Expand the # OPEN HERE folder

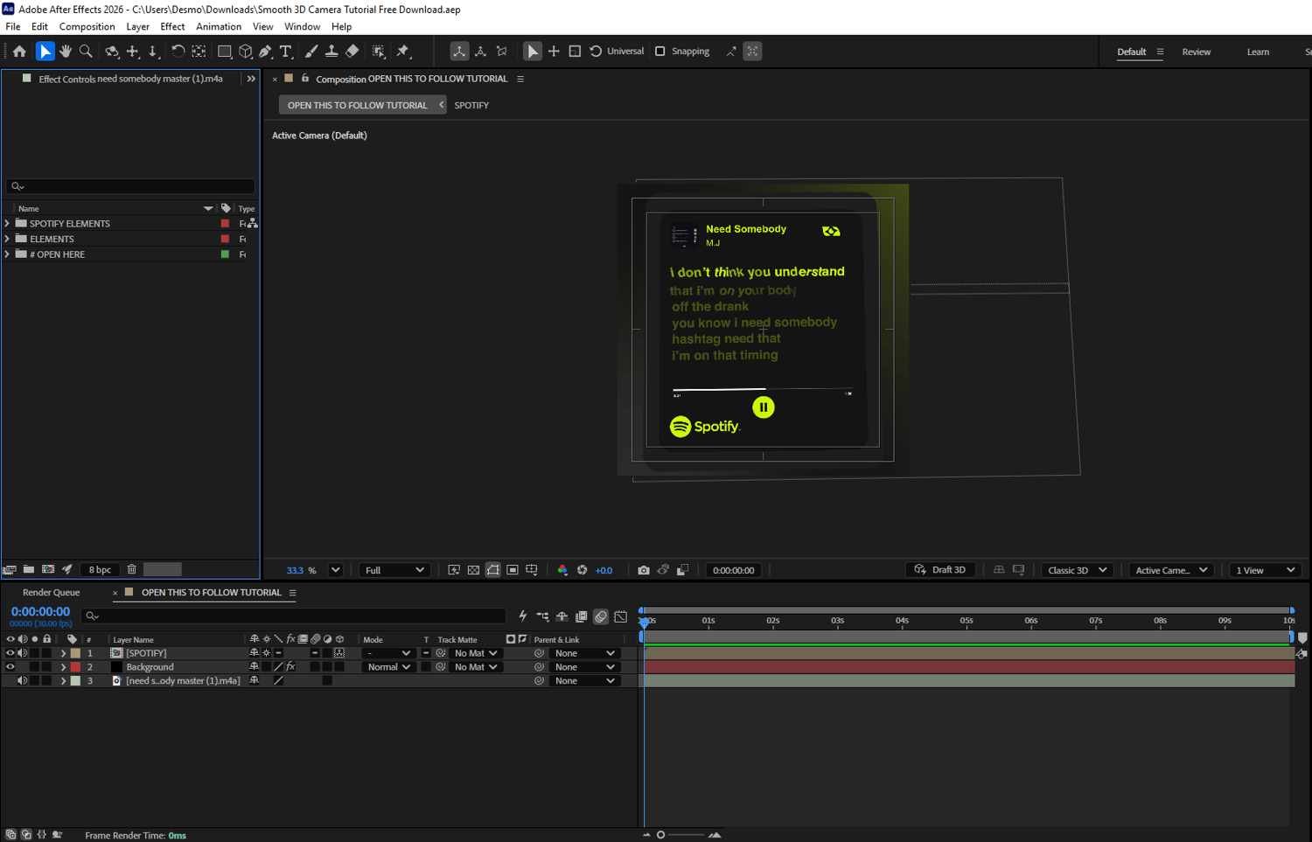coord(7,254)
